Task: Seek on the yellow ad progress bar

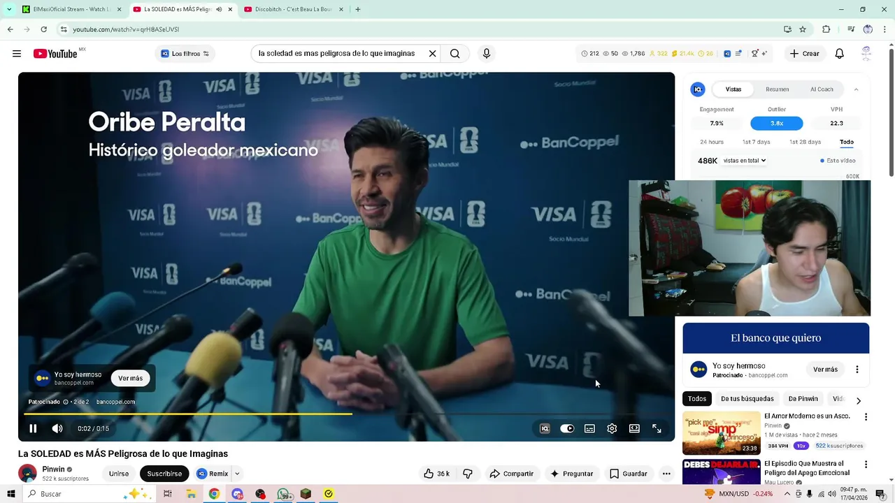Action: tap(346, 414)
